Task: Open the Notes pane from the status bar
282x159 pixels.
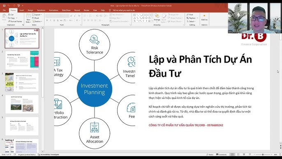Action: (x=210, y=154)
